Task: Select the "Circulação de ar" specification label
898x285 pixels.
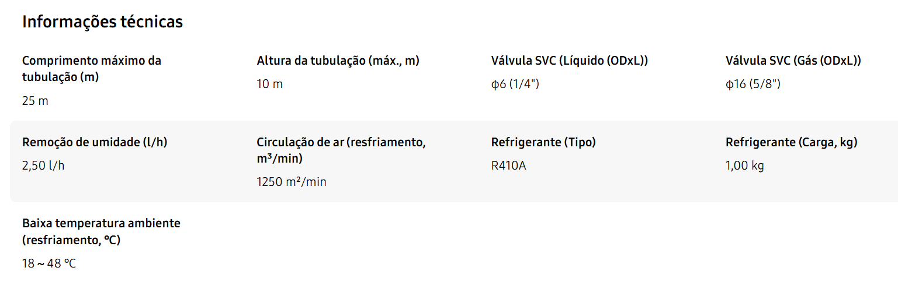Action: (341, 150)
